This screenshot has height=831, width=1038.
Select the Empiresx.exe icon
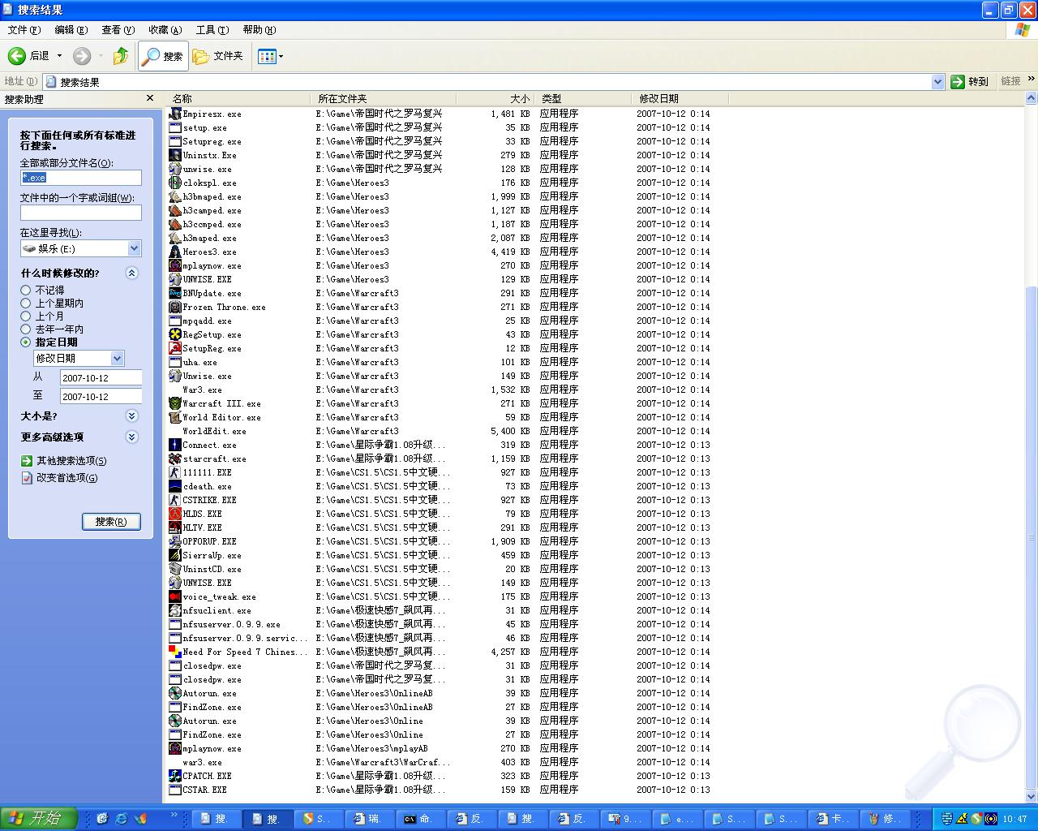click(175, 114)
